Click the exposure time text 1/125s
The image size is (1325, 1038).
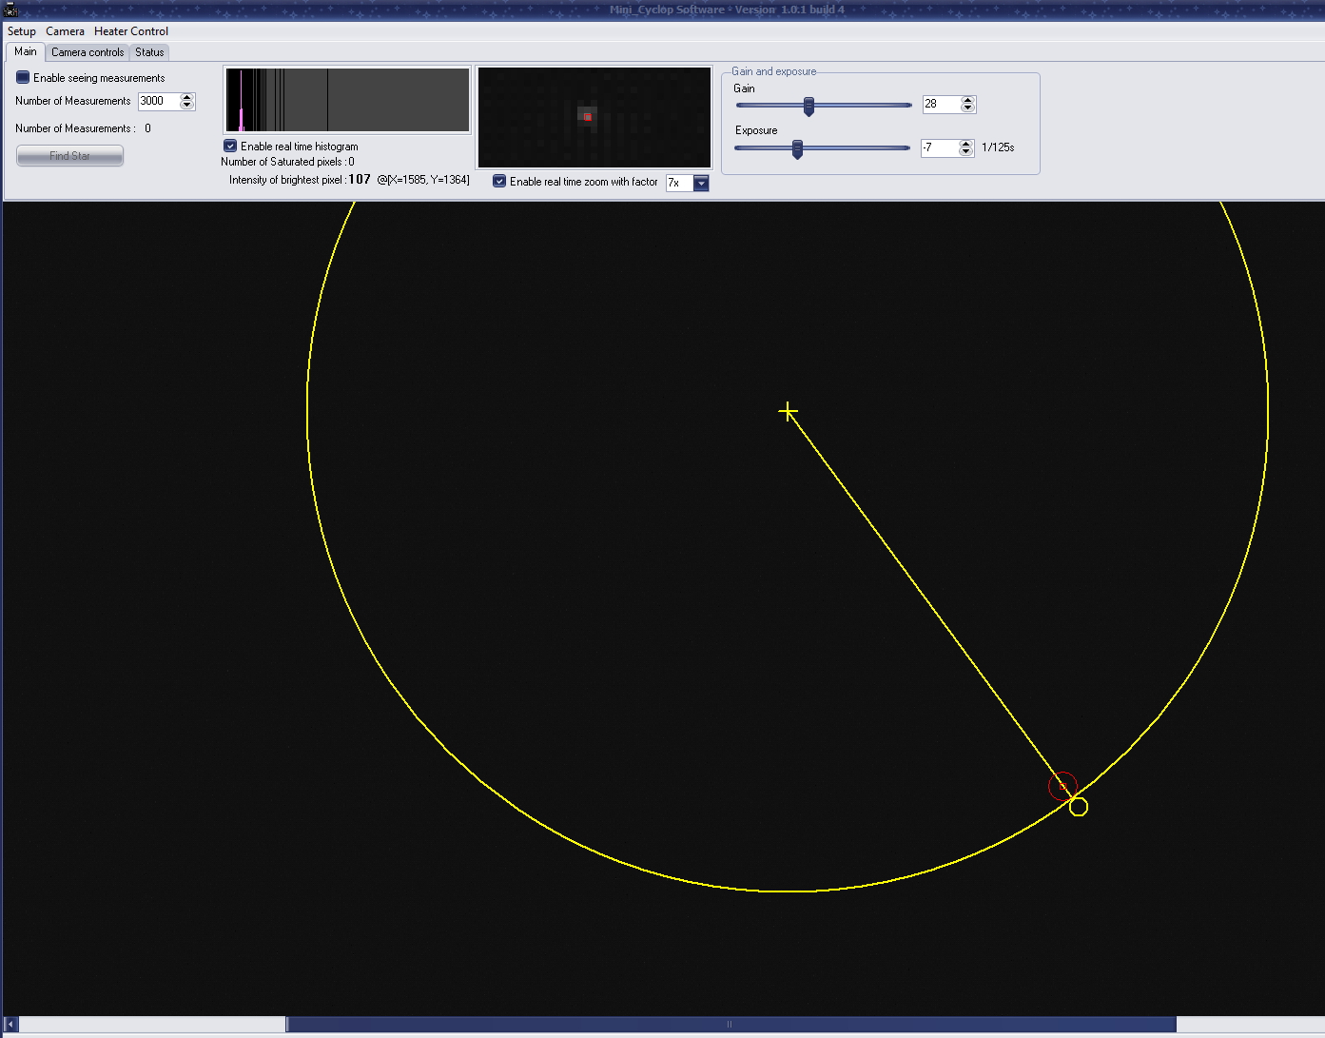998,147
